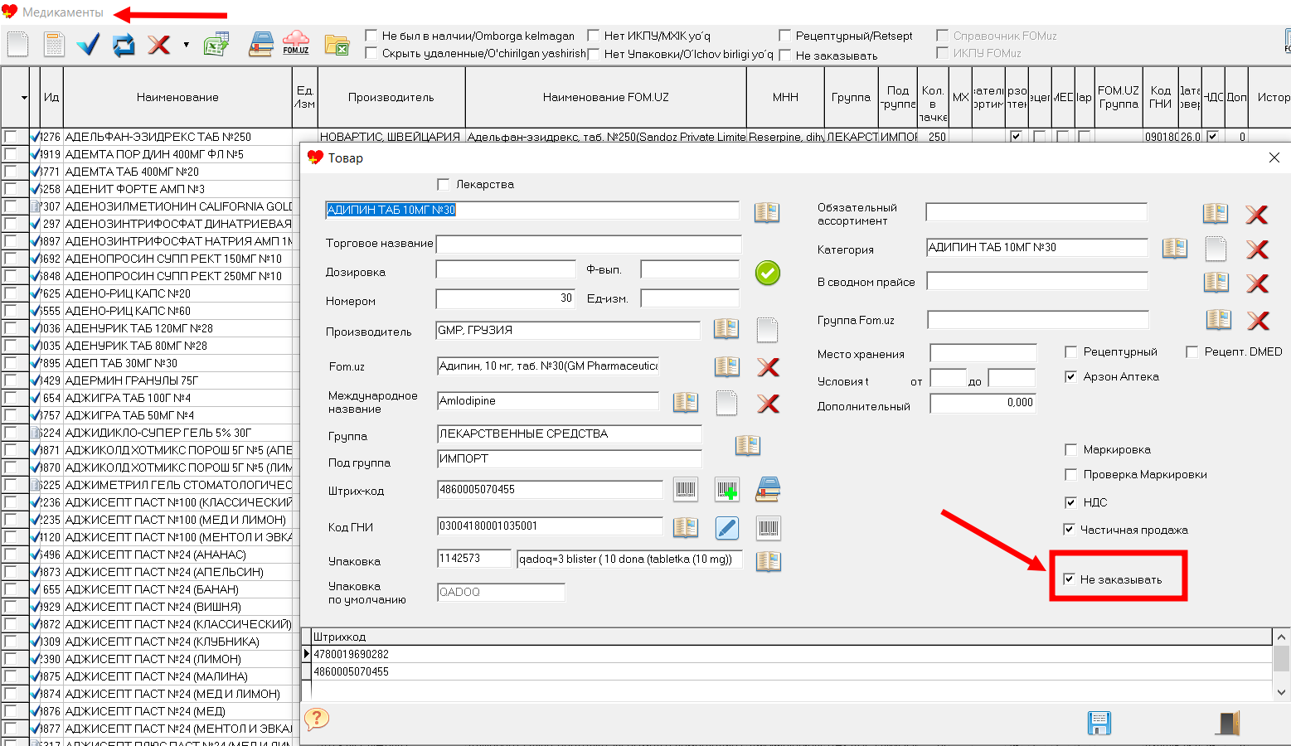Viewport: 1291px width, 746px height.
Task: Click the Место хранения input field
Action: [983, 354]
